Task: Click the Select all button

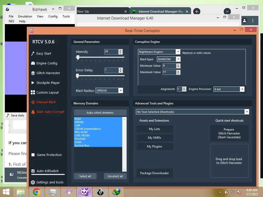Action: click(x=85, y=176)
